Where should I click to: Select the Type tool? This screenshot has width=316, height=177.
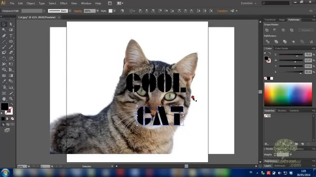pos(11,36)
